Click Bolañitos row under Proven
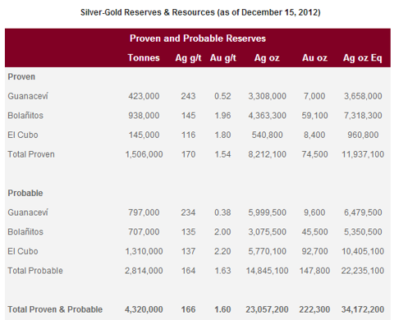The width and height of the screenshot is (394, 320). 198,116
